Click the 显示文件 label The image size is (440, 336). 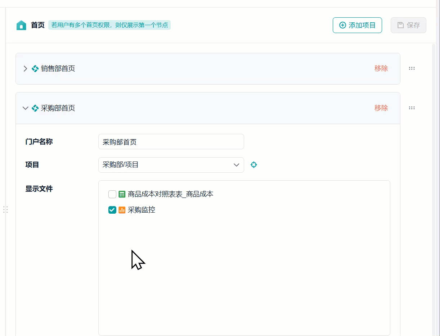tap(39, 189)
